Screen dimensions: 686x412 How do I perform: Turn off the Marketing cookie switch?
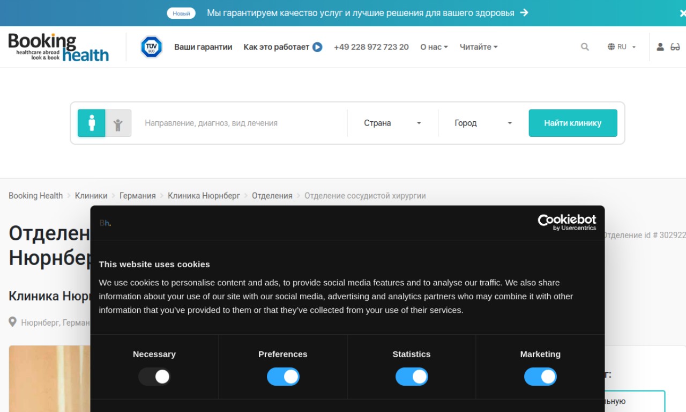click(x=540, y=377)
